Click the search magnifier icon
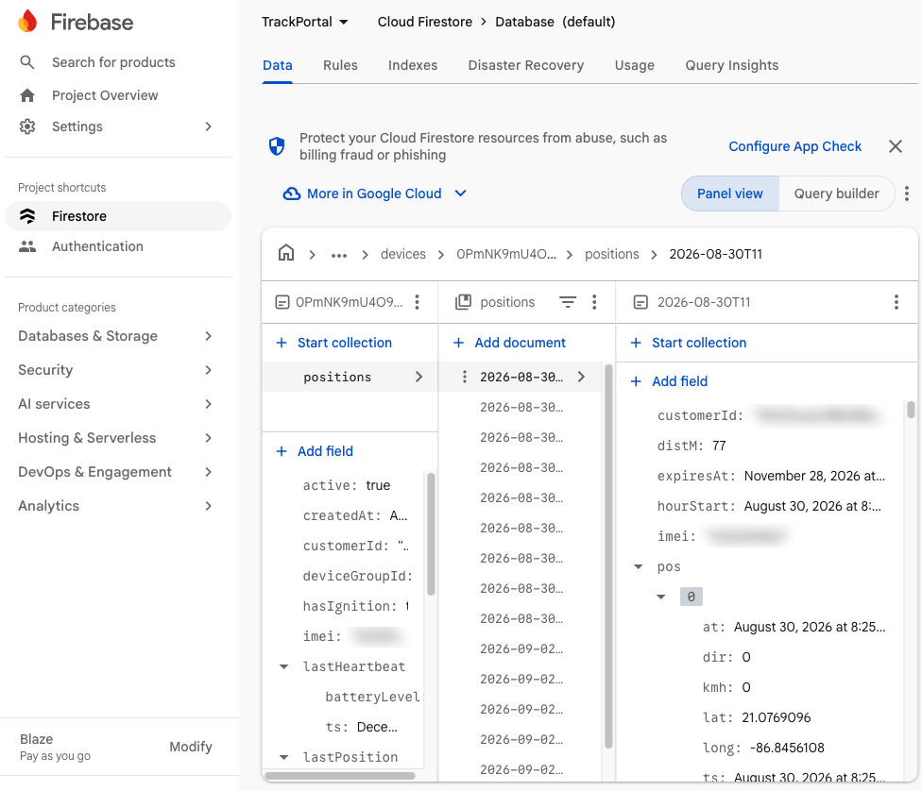922x791 pixels. [x=27, y=62]
